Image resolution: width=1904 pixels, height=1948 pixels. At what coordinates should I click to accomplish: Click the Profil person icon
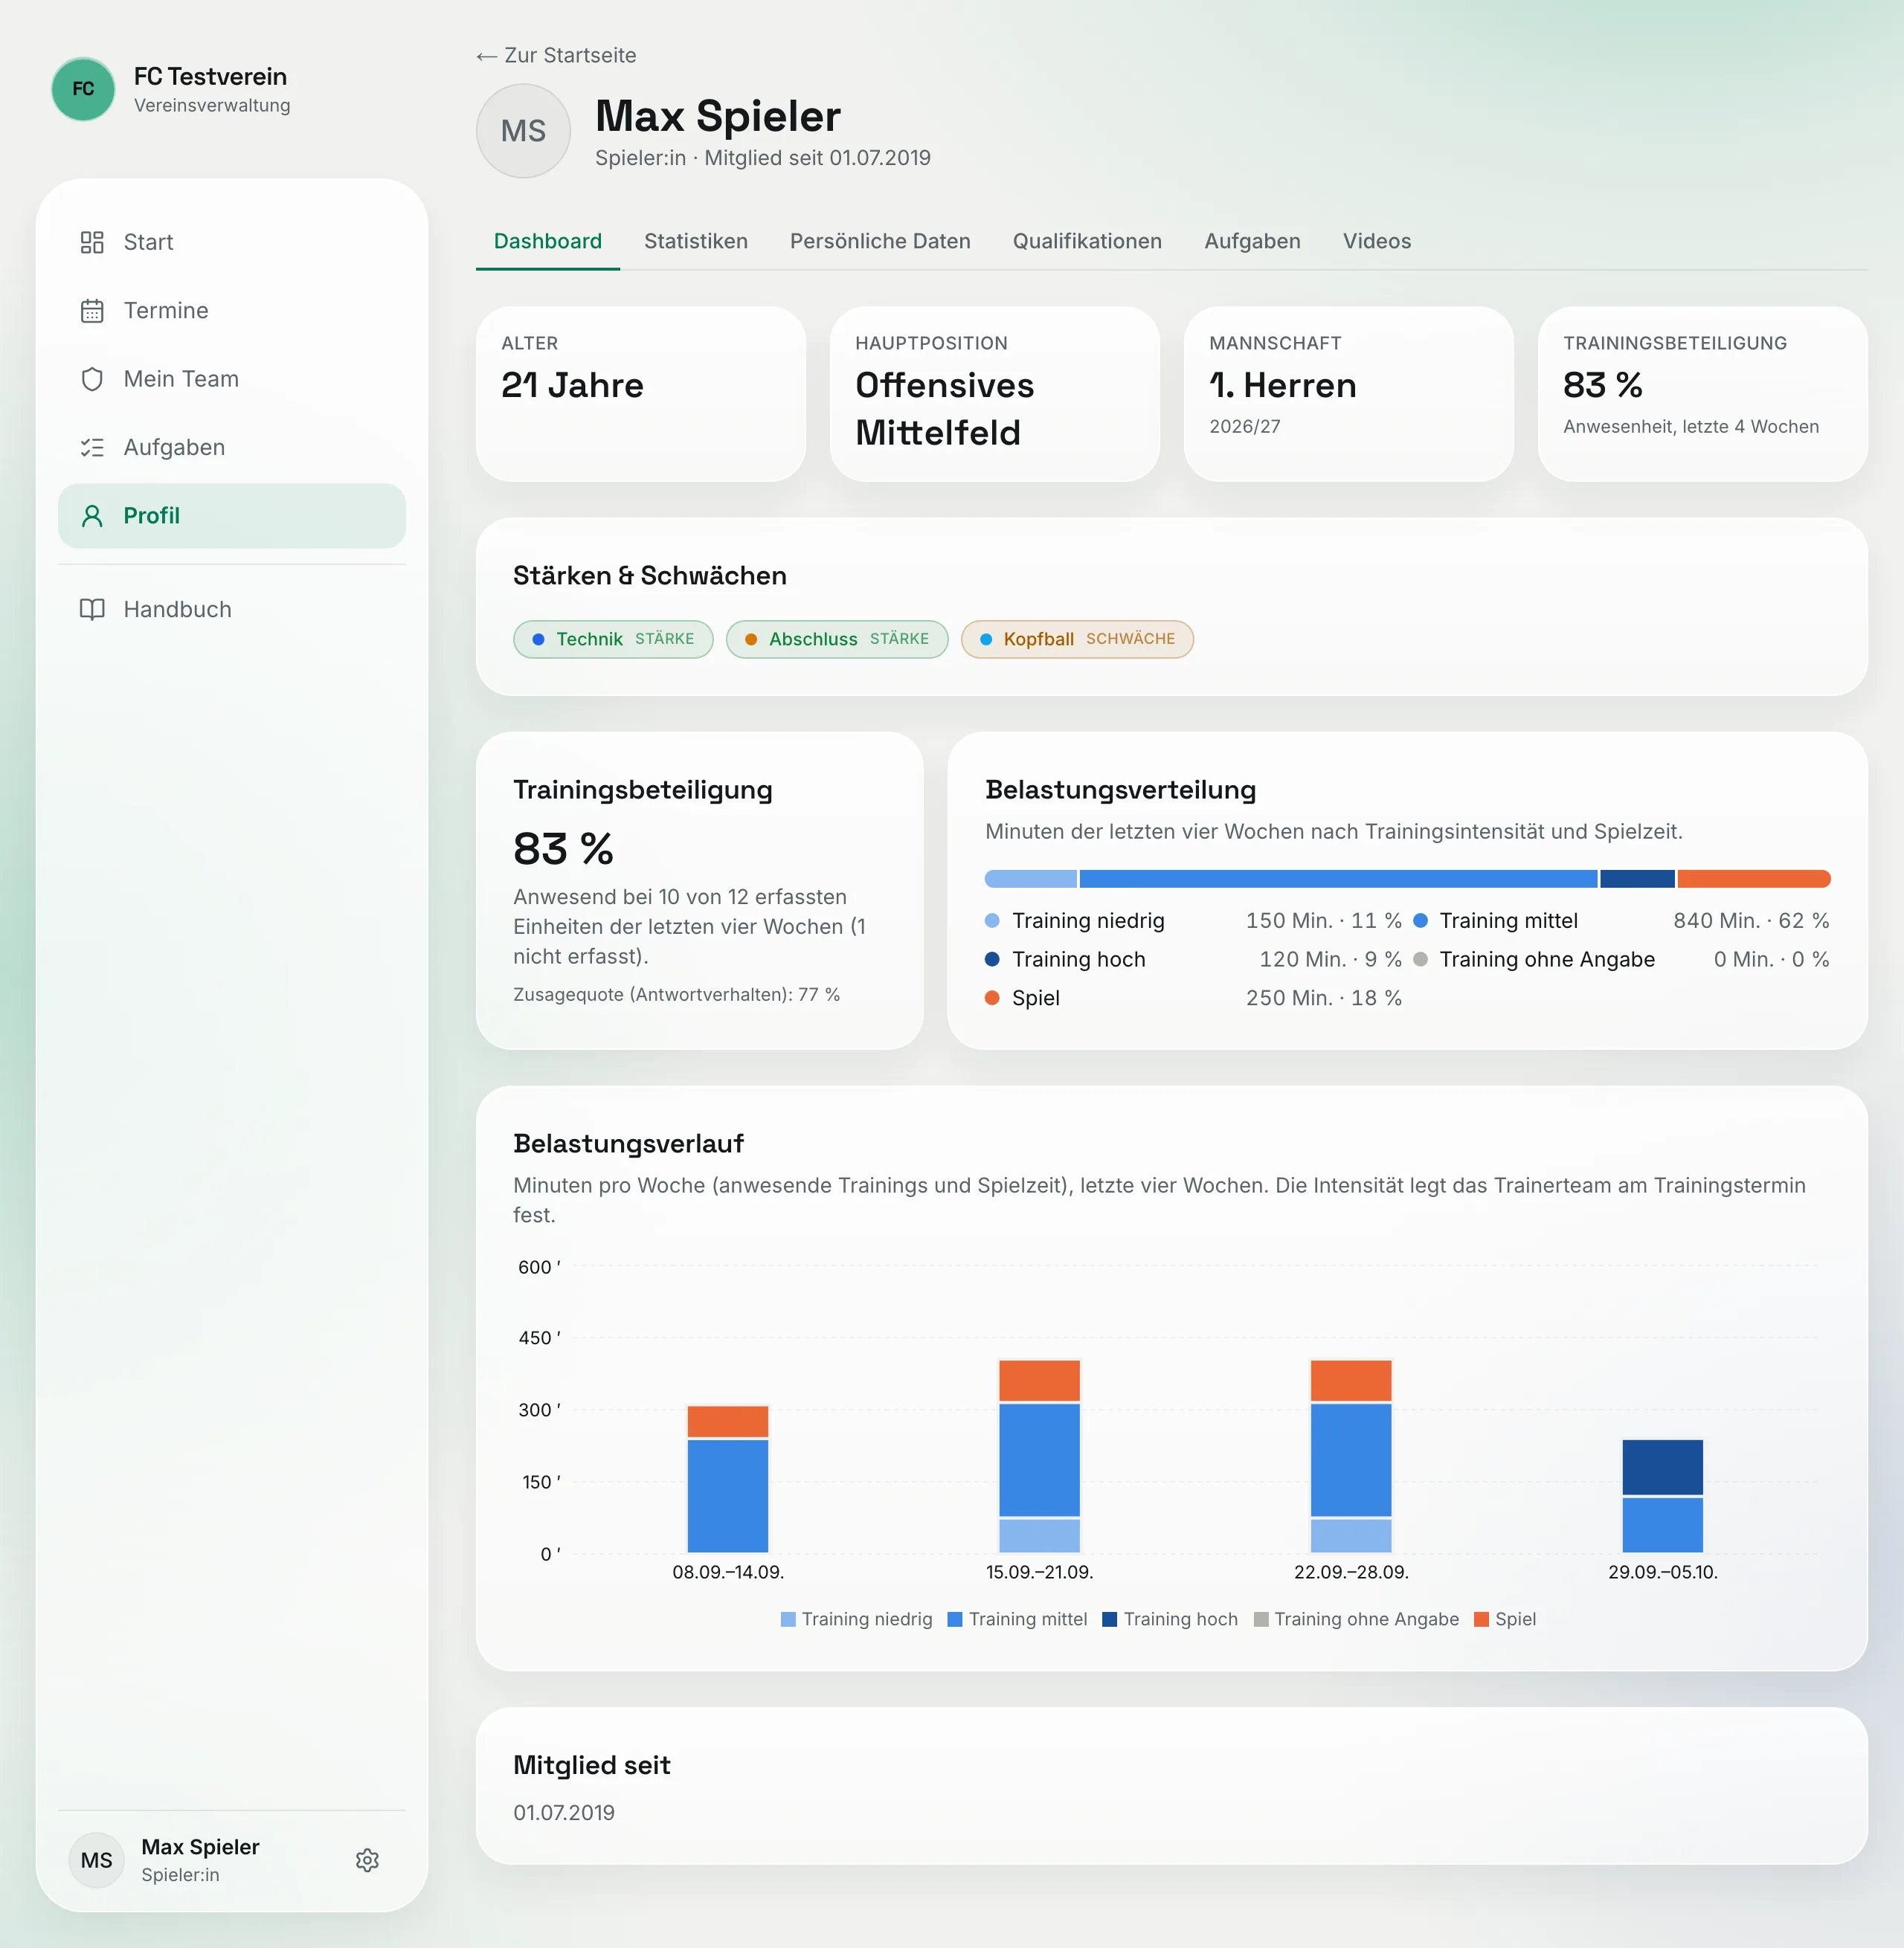coord(92,516)
